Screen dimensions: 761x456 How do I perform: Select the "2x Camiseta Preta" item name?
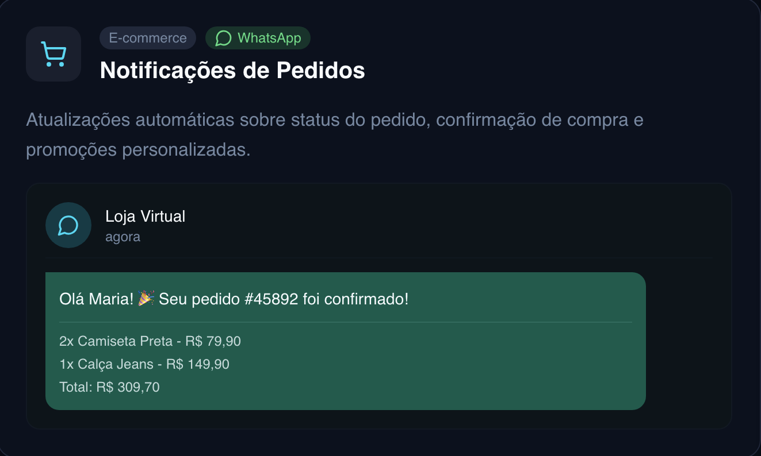click(116, 341)
